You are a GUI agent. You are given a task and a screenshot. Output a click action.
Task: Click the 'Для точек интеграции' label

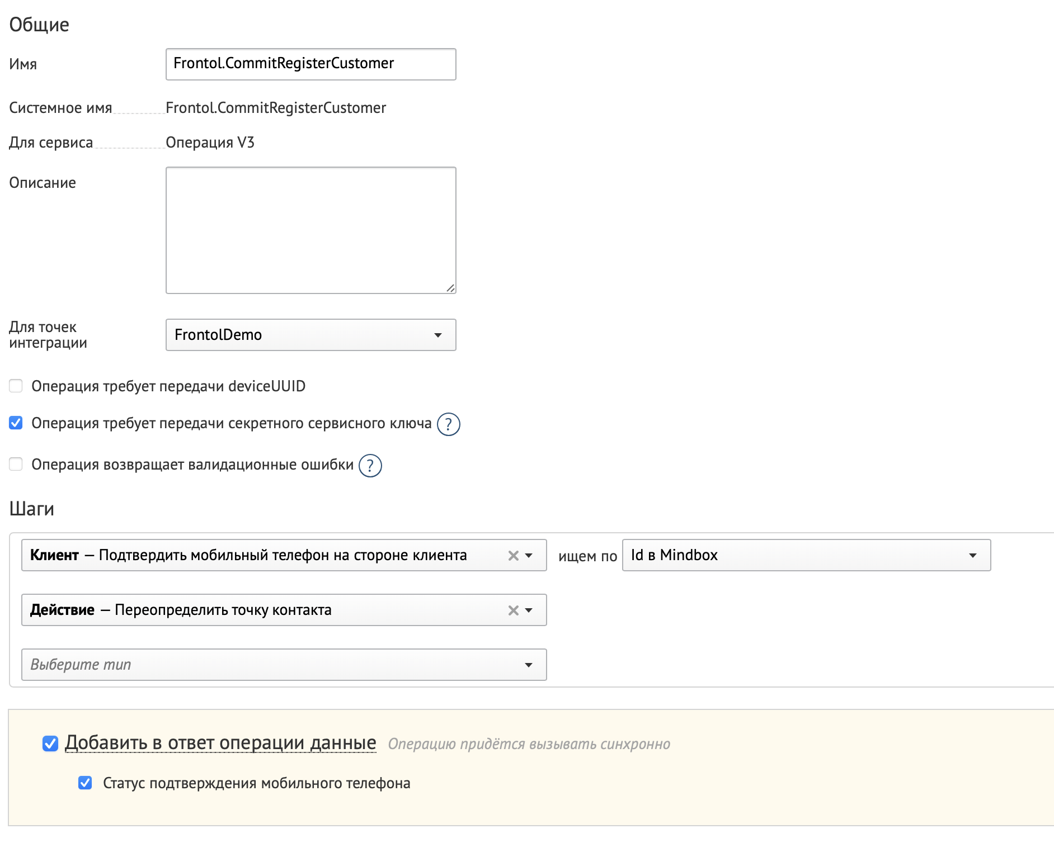[x=48, y=335]
